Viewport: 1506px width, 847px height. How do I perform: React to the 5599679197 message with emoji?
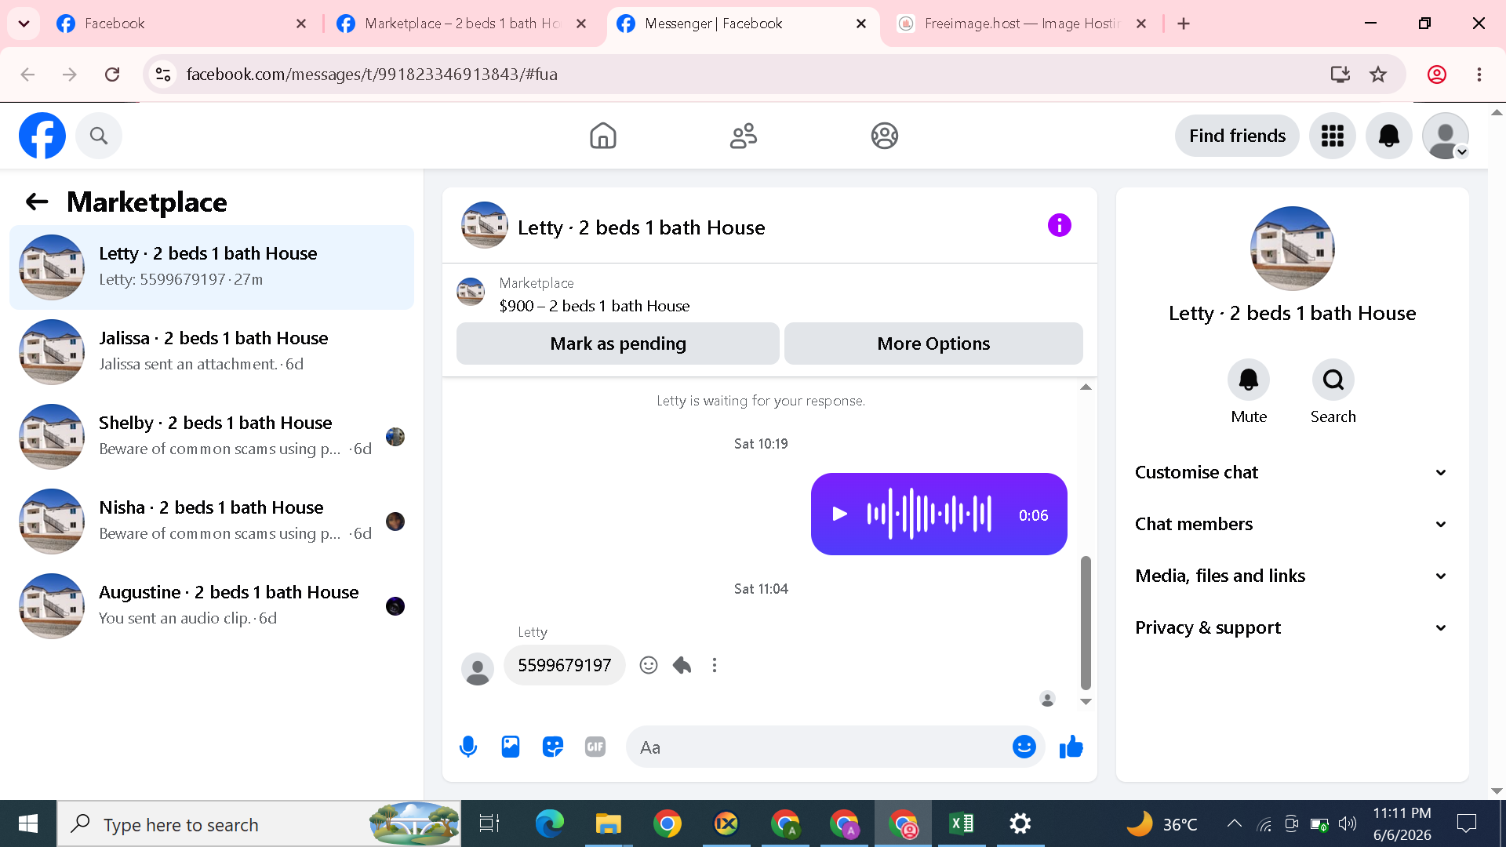649,665
